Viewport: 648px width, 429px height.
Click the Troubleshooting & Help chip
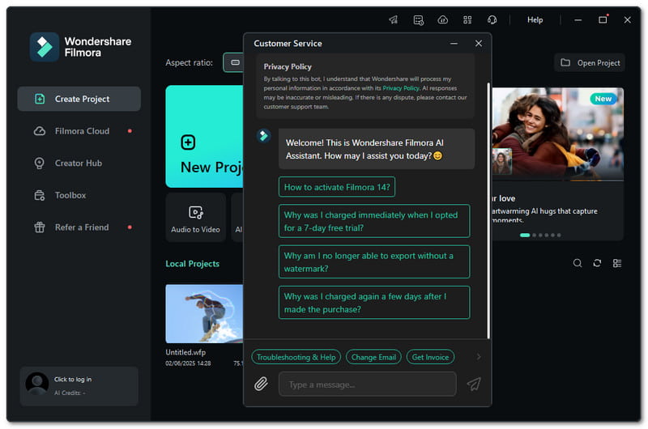pyautogui.click(x=296, y=357)
